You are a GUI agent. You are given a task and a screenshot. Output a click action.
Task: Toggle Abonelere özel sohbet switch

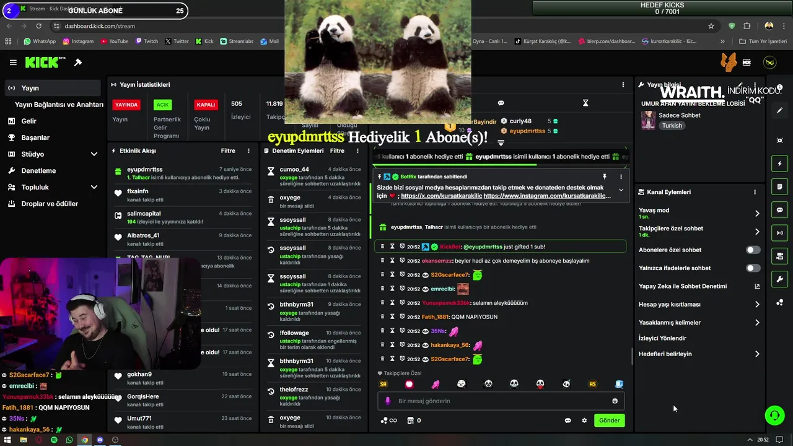(x=753, y=250)
